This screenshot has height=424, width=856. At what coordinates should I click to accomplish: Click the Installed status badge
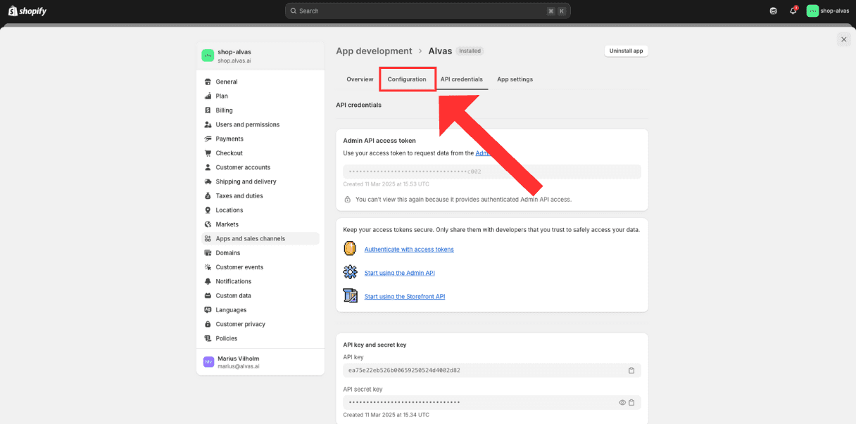[x=470, y=51]
